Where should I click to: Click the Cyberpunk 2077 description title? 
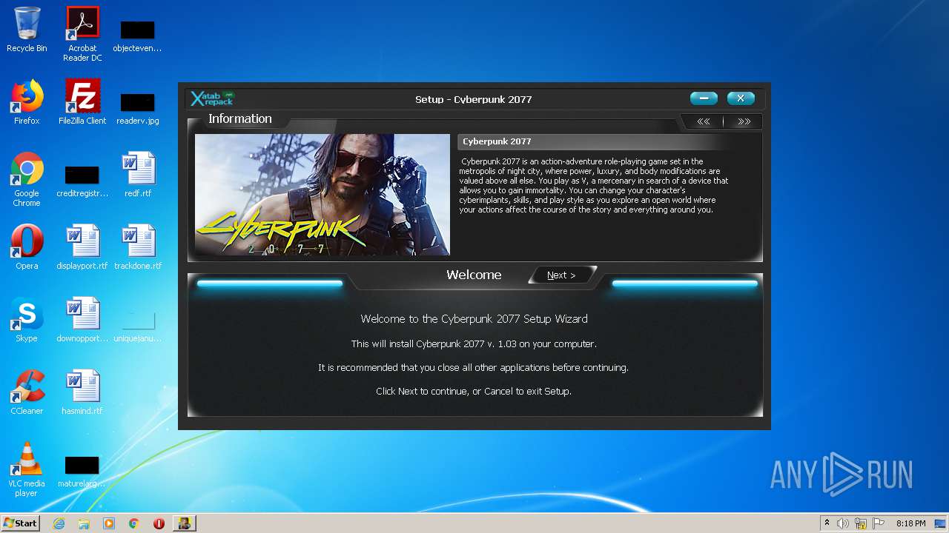(497, 141)
